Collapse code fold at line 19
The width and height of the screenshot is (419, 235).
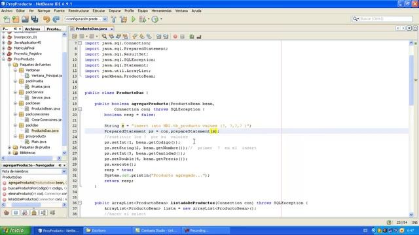click(80, 109)
